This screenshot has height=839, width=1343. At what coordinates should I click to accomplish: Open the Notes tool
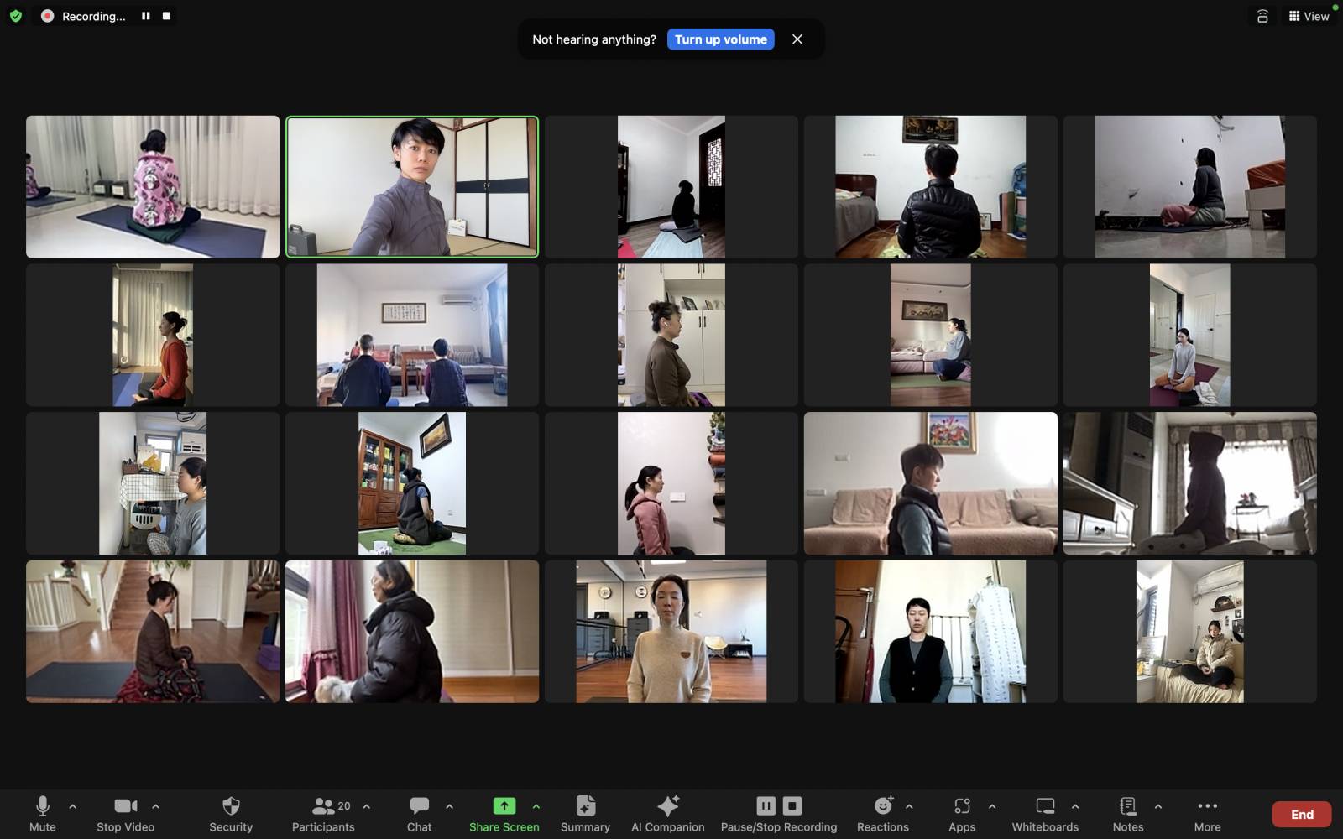[1127, 807]
